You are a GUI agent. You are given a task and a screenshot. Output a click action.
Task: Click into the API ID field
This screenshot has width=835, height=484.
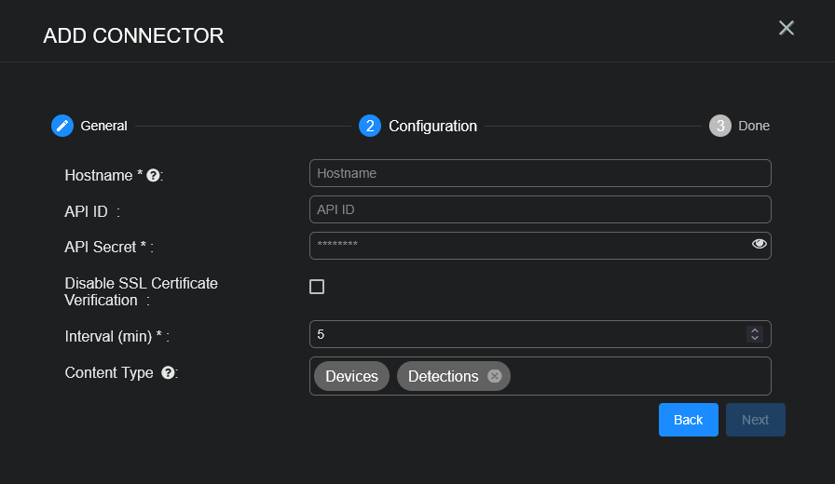pos(540,209)
